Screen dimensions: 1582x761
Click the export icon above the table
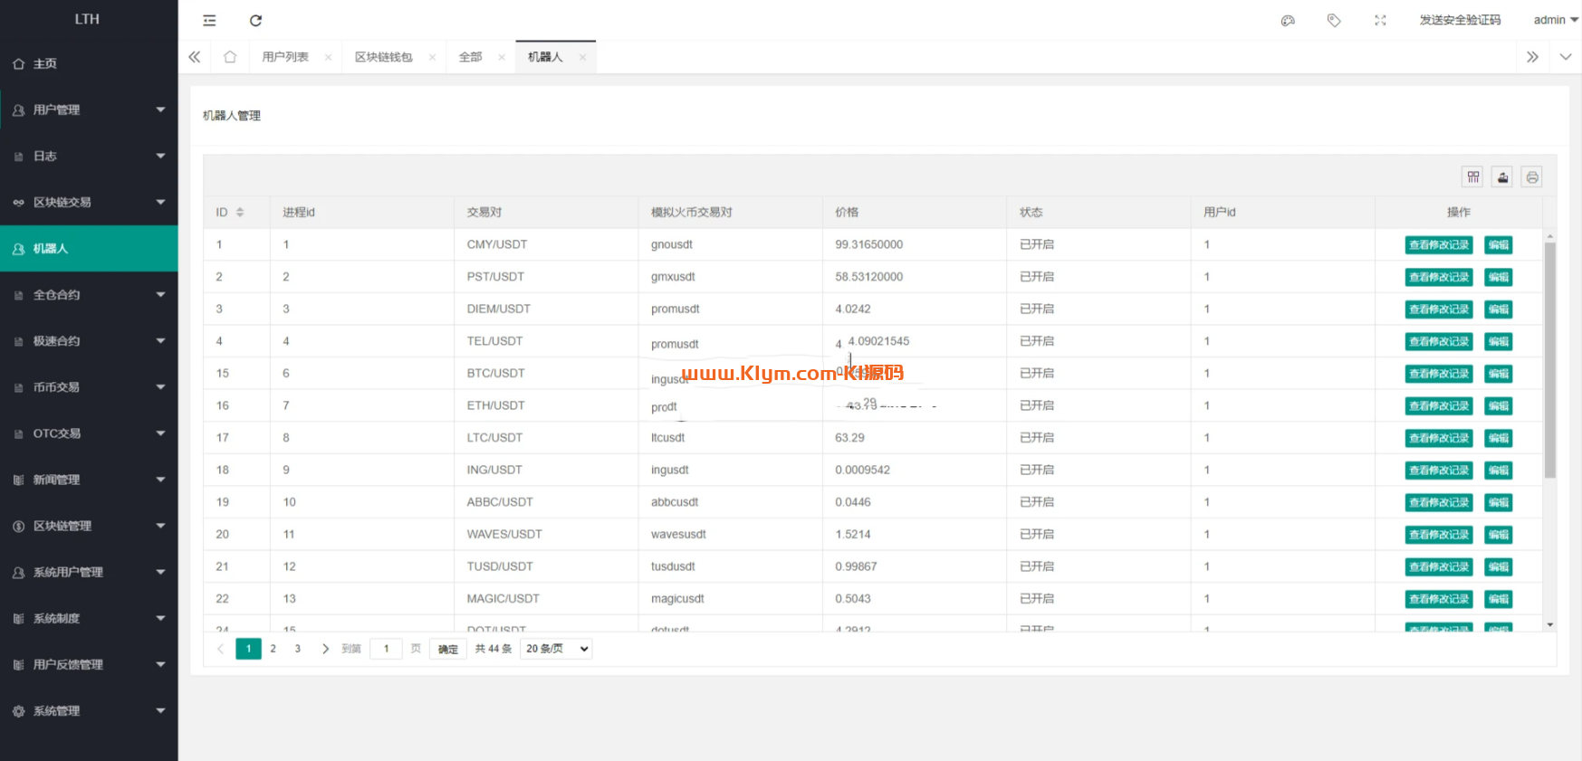click(x=1502, y=177)
